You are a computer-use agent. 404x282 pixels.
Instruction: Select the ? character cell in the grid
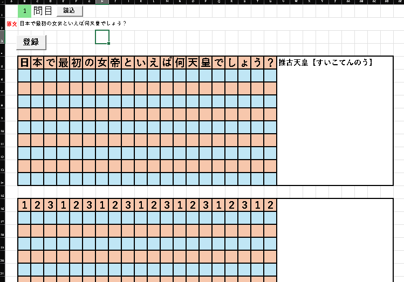270,63
